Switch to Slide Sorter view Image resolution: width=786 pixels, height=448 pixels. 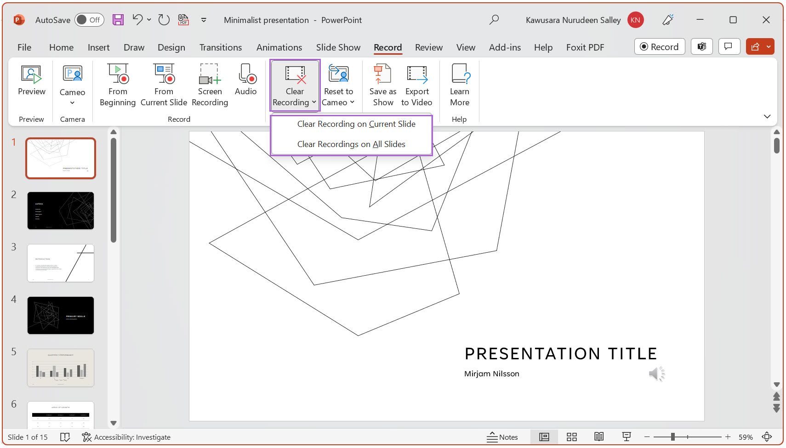[571, 437]
